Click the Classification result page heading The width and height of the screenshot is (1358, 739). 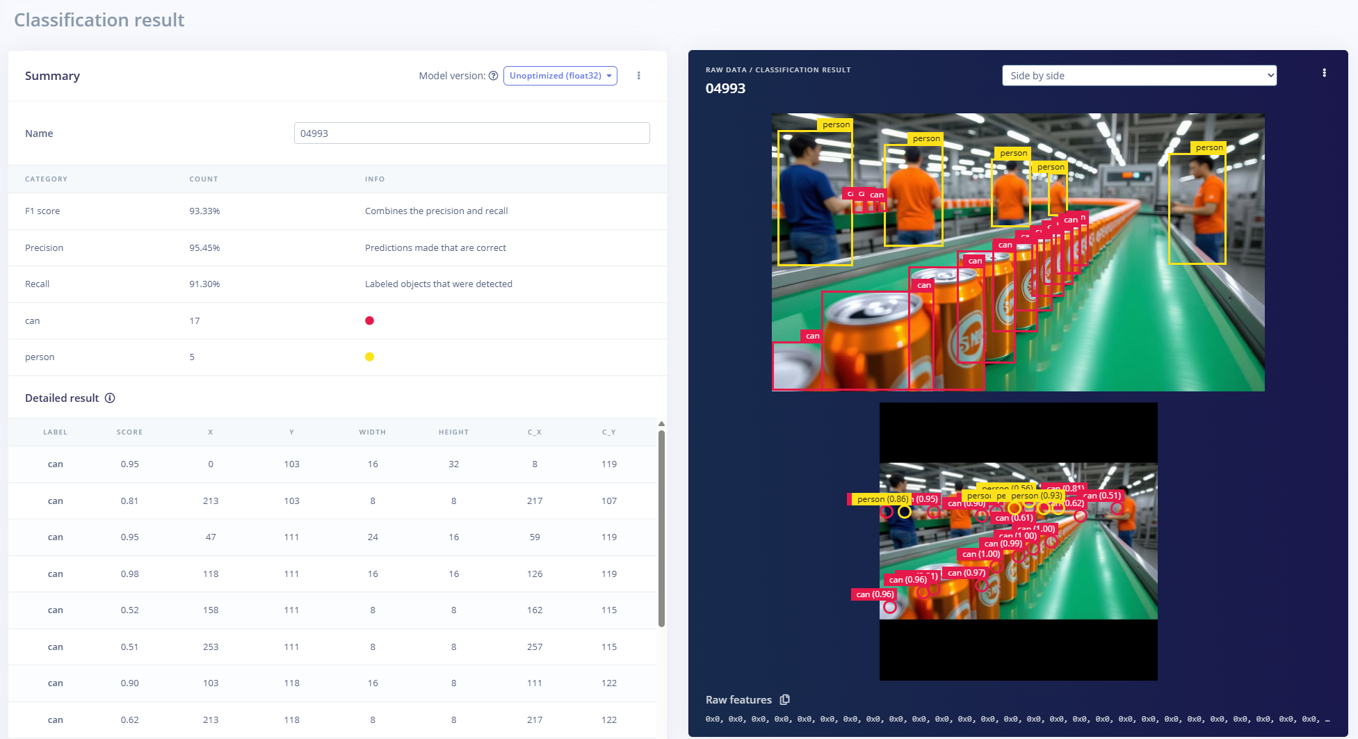pyautogui.click(x=99, y=20)
